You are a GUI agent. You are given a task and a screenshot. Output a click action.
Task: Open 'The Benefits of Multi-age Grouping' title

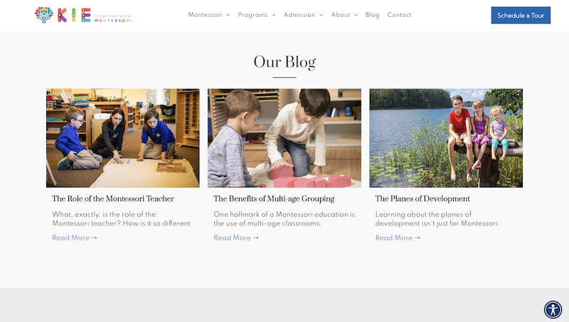274,199
